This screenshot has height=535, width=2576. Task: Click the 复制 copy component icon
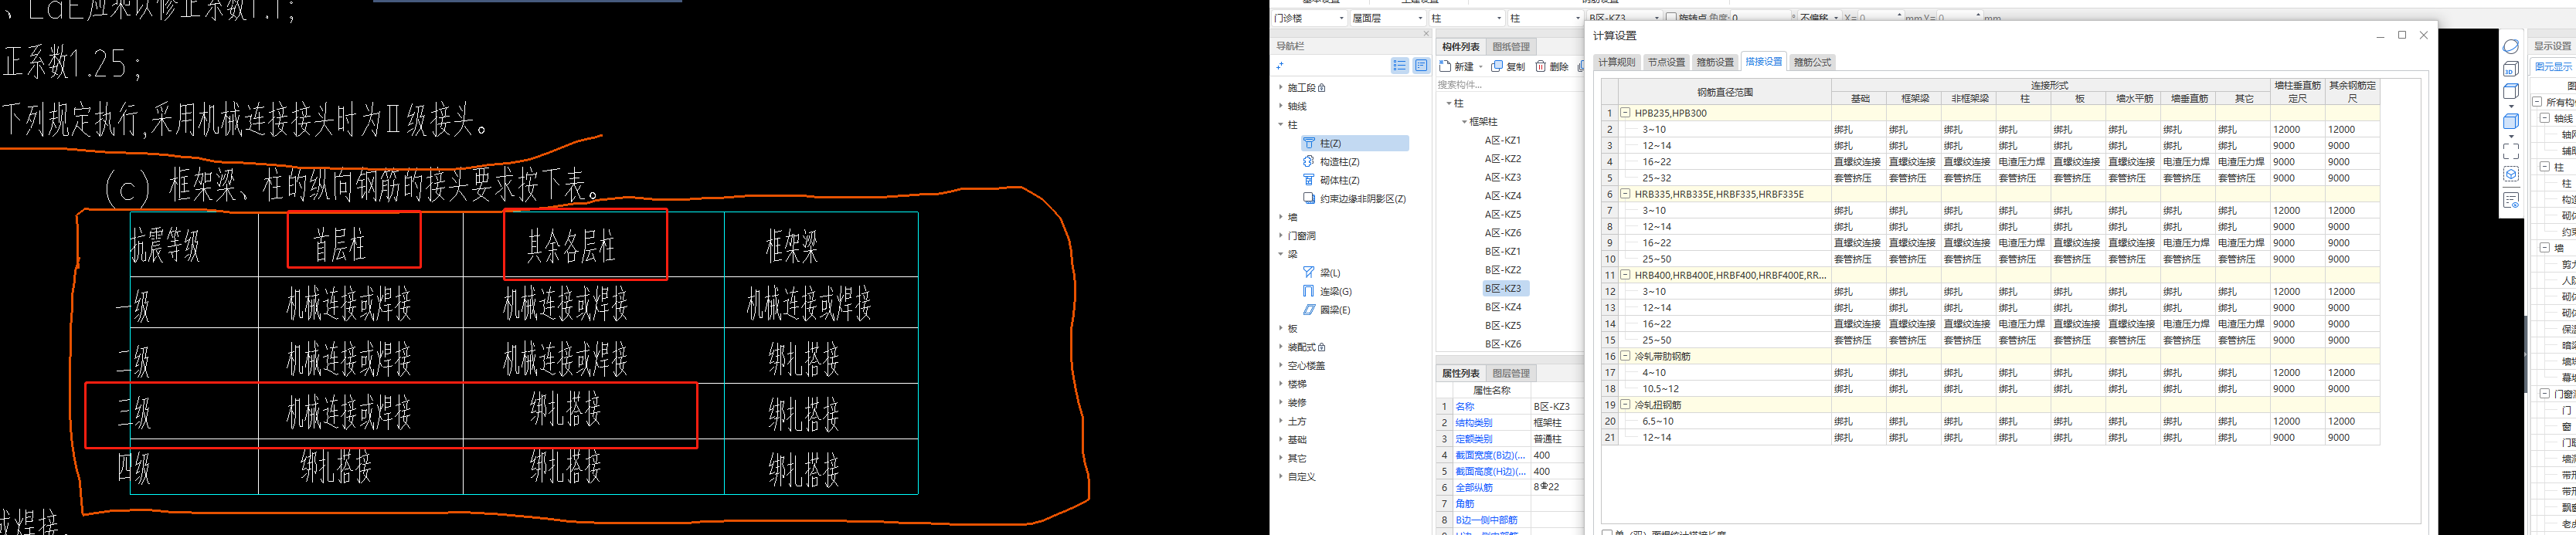pyautogui.click(x=1497, y=66)
